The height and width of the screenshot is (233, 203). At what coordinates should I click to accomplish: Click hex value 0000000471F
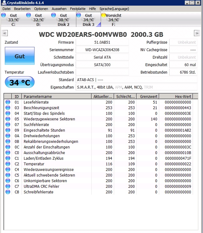click(x=178, y=158)
